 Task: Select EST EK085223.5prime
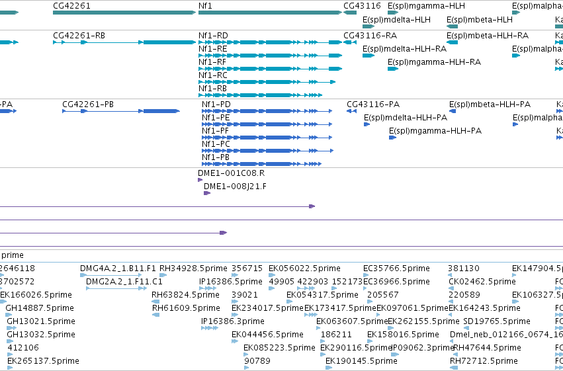pos(247,355)
